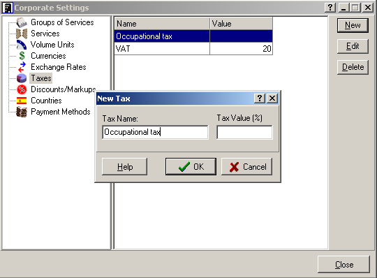Select the Countries flag icon
This screenshot has height=278, width=377.
(x=22, y=101)
